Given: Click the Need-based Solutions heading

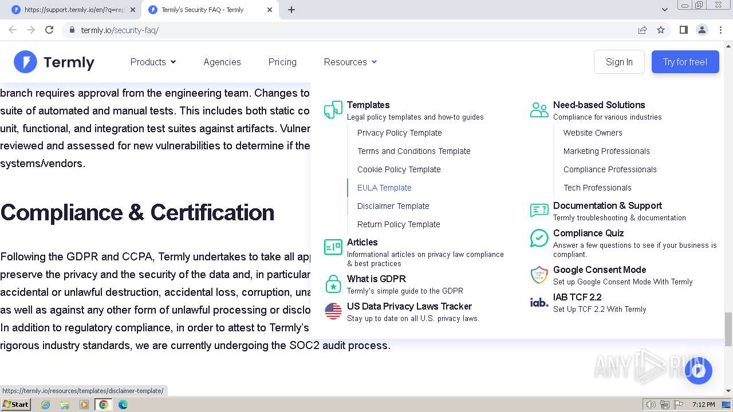Looking at the screenshot, I should 599,105.
